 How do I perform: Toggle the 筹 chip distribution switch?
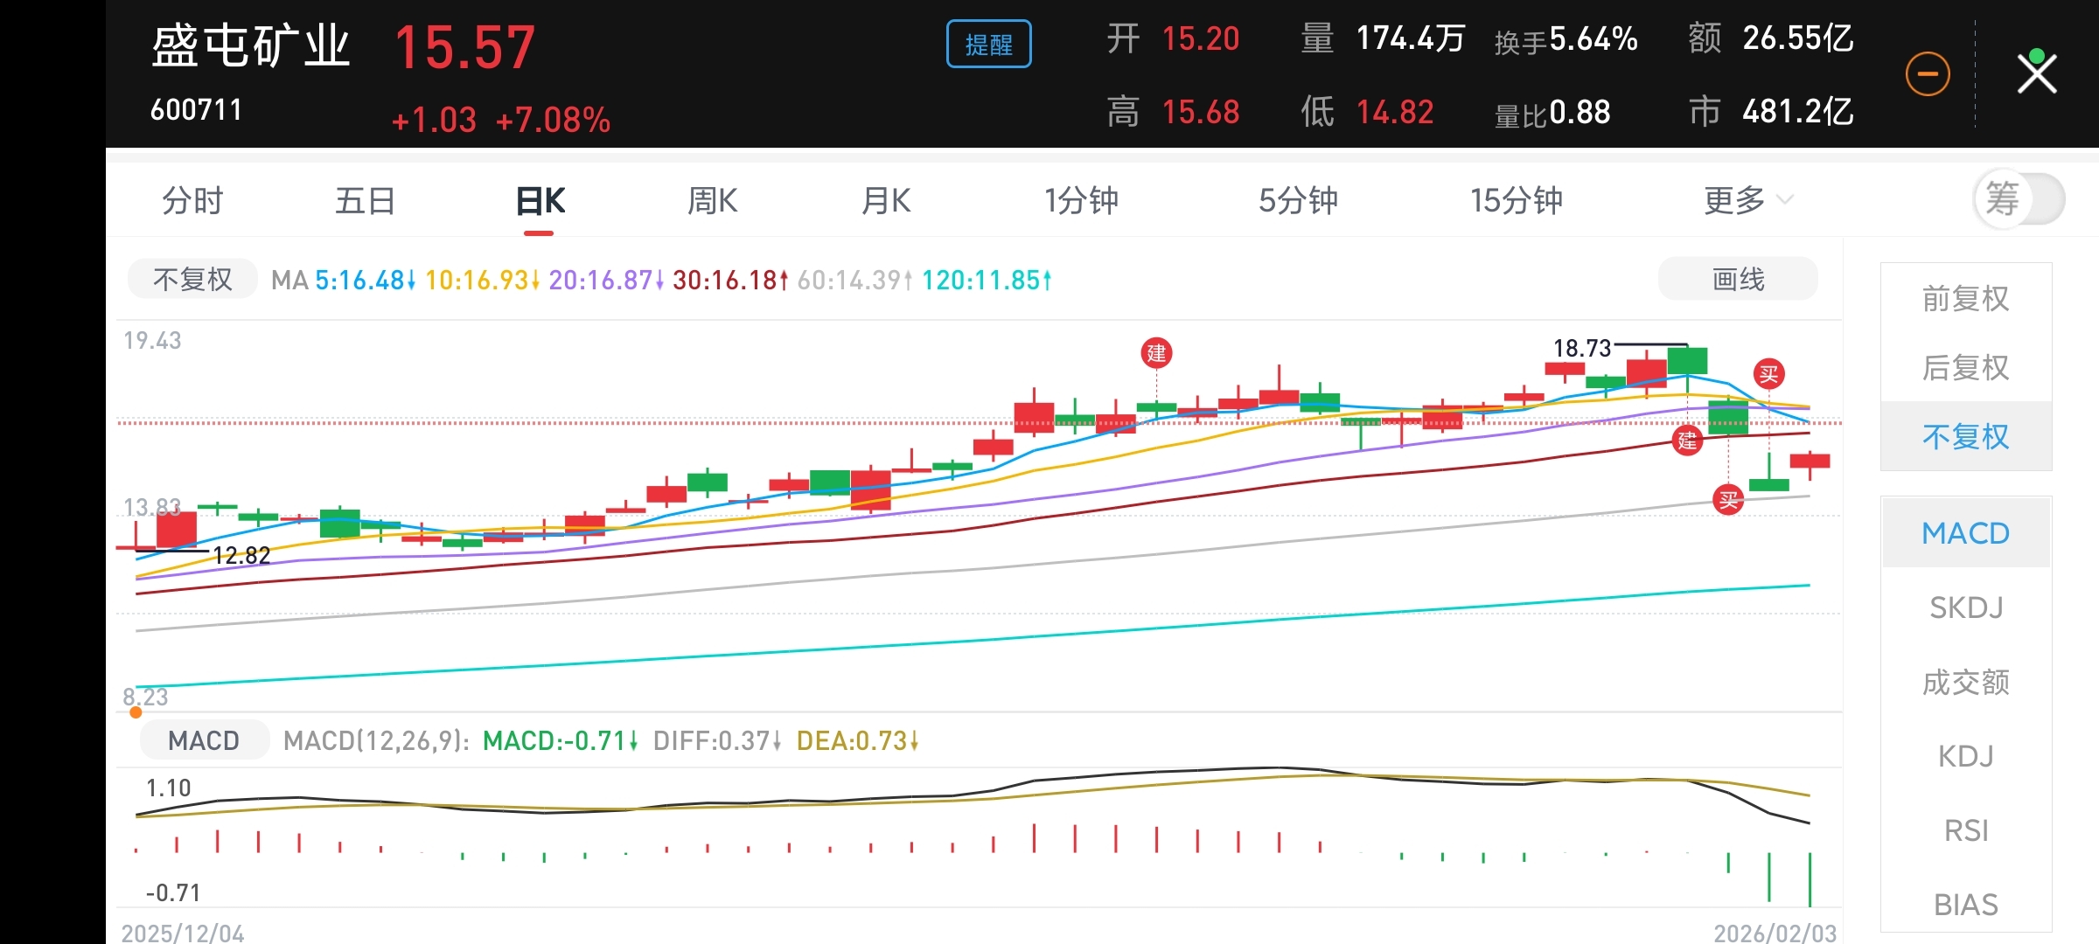coord(2019,199)
